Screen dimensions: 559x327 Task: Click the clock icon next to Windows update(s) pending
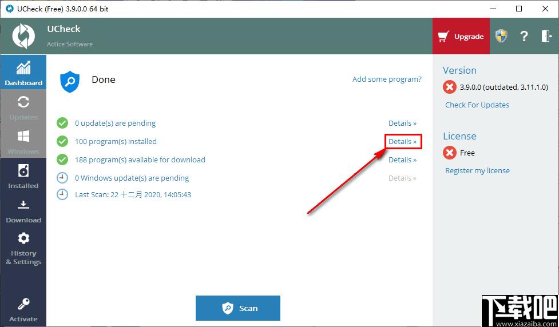click(x=62, y=178)
